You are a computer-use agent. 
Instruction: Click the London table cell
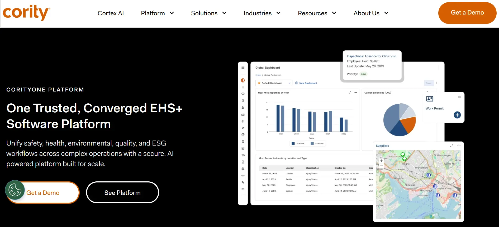[289, 173]
